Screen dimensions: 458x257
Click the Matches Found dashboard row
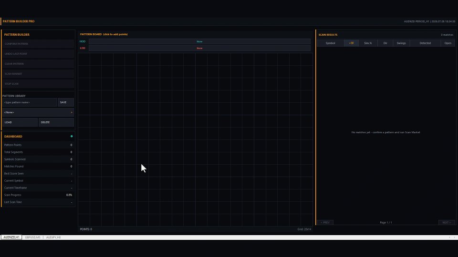click(38, 167)
